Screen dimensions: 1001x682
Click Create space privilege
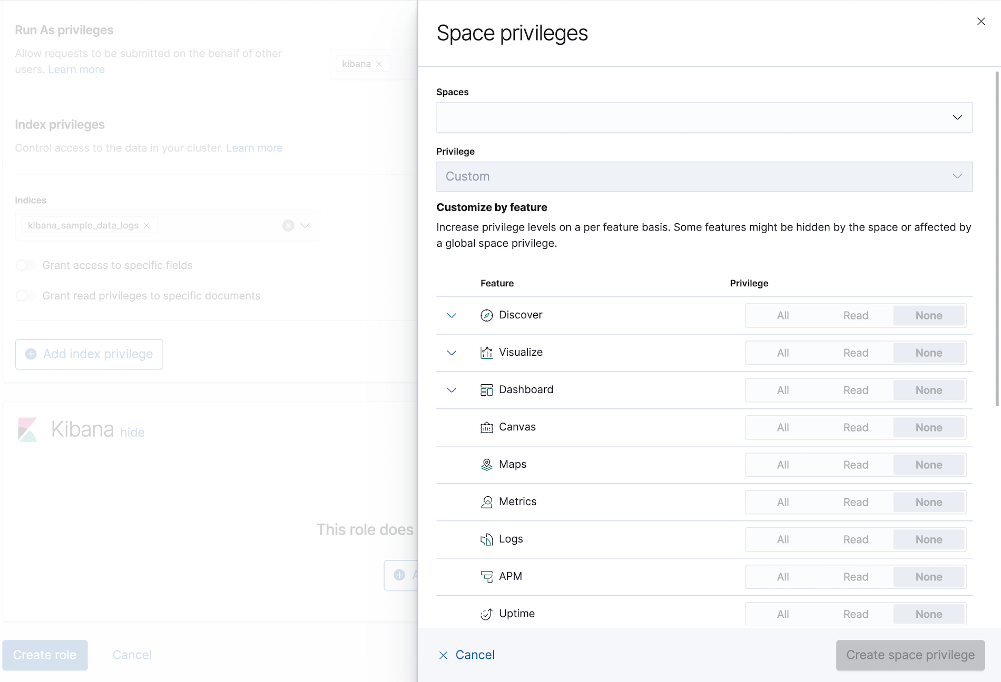pyautogui.click(x=910, y=655)
